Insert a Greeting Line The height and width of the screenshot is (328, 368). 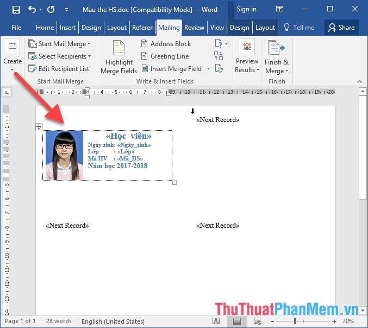(x=165, y=56)
